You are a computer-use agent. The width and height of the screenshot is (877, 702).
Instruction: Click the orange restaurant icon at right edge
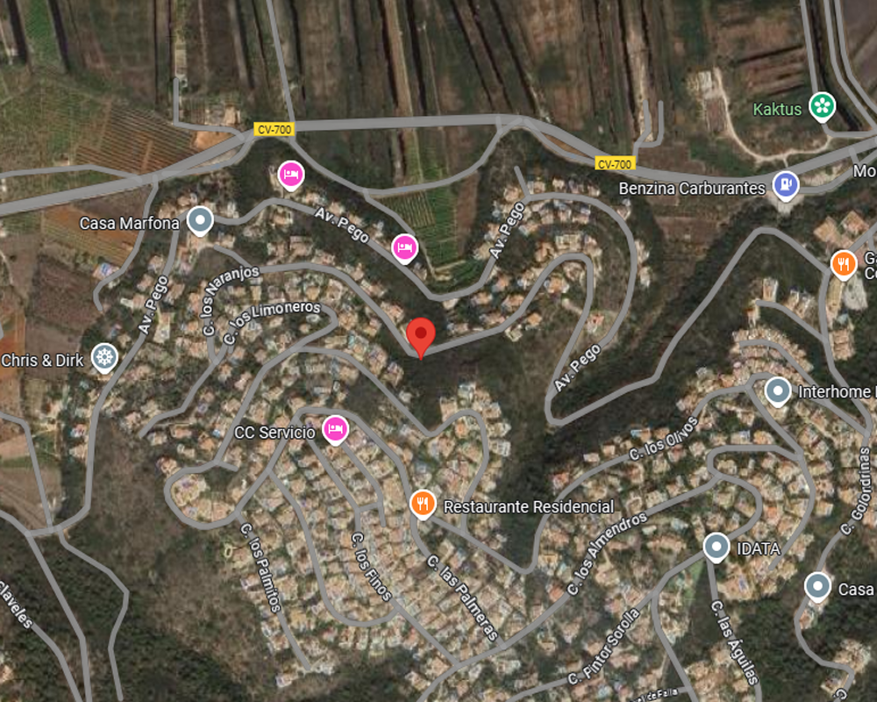[844, 265]
